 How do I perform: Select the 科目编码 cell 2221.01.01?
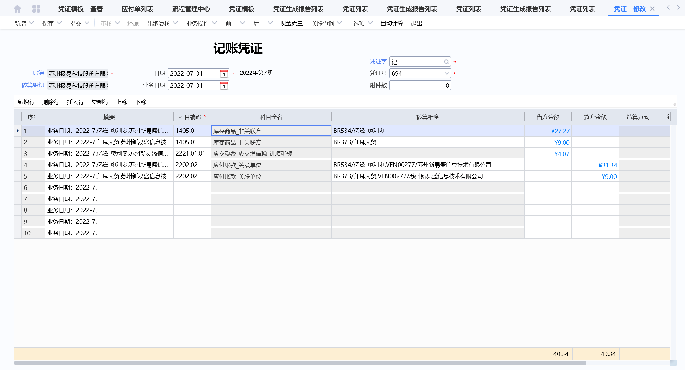pyautogui.click(x=192, y=154)
